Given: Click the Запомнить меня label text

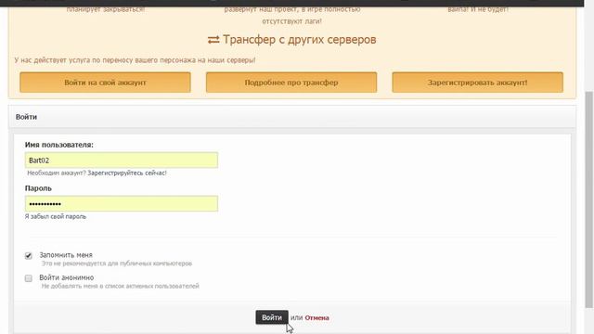Looking at the screenshot, I should 66,255.
